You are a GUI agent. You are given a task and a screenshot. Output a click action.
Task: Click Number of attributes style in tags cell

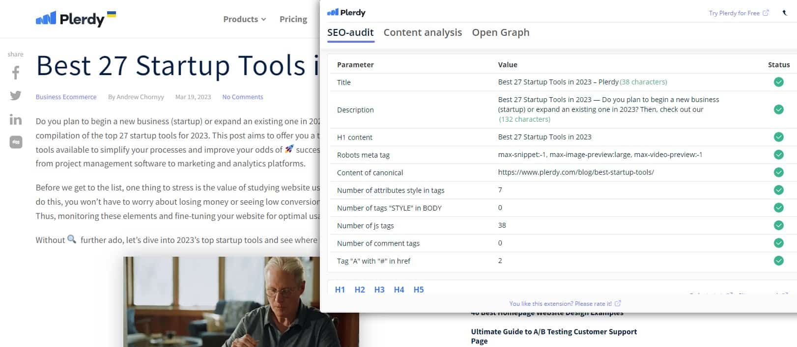tap(391, 190)
